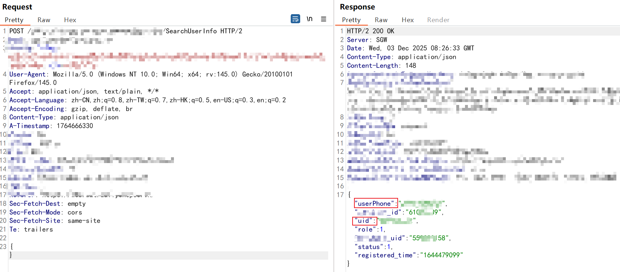620x272 pixels.
Task: Click the registered_time value 1644479099
Action: [441, 255]
